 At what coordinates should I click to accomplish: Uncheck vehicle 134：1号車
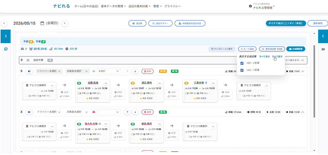(242, 70)
